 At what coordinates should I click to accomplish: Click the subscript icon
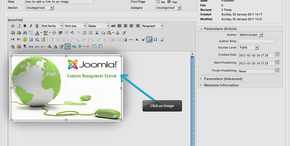click(137, 39)
